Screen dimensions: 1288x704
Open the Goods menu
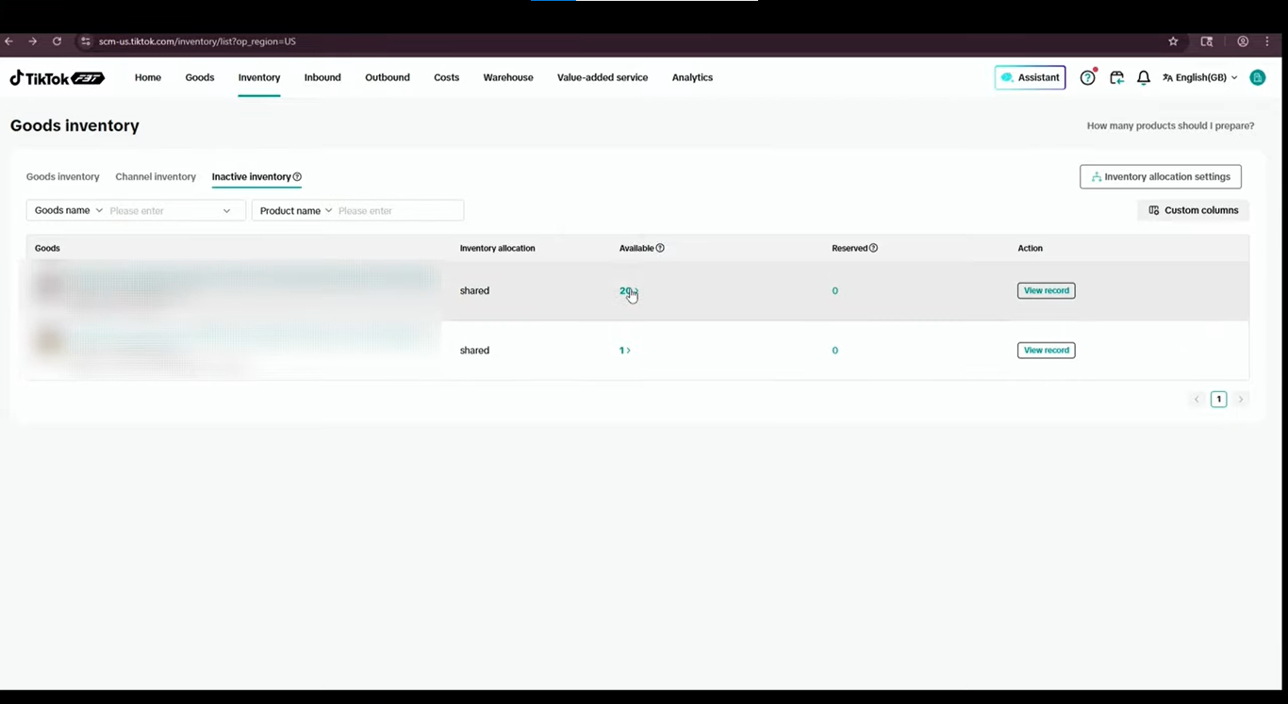coord(200,78)
